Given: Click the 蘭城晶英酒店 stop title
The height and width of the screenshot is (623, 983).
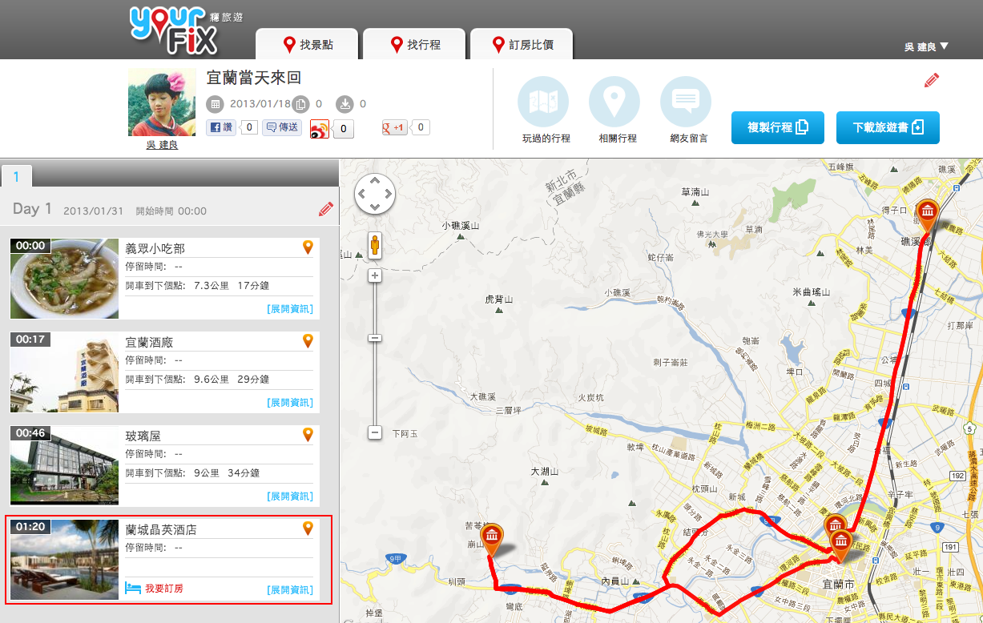Looking at the screenshot, I should (161, 529).
